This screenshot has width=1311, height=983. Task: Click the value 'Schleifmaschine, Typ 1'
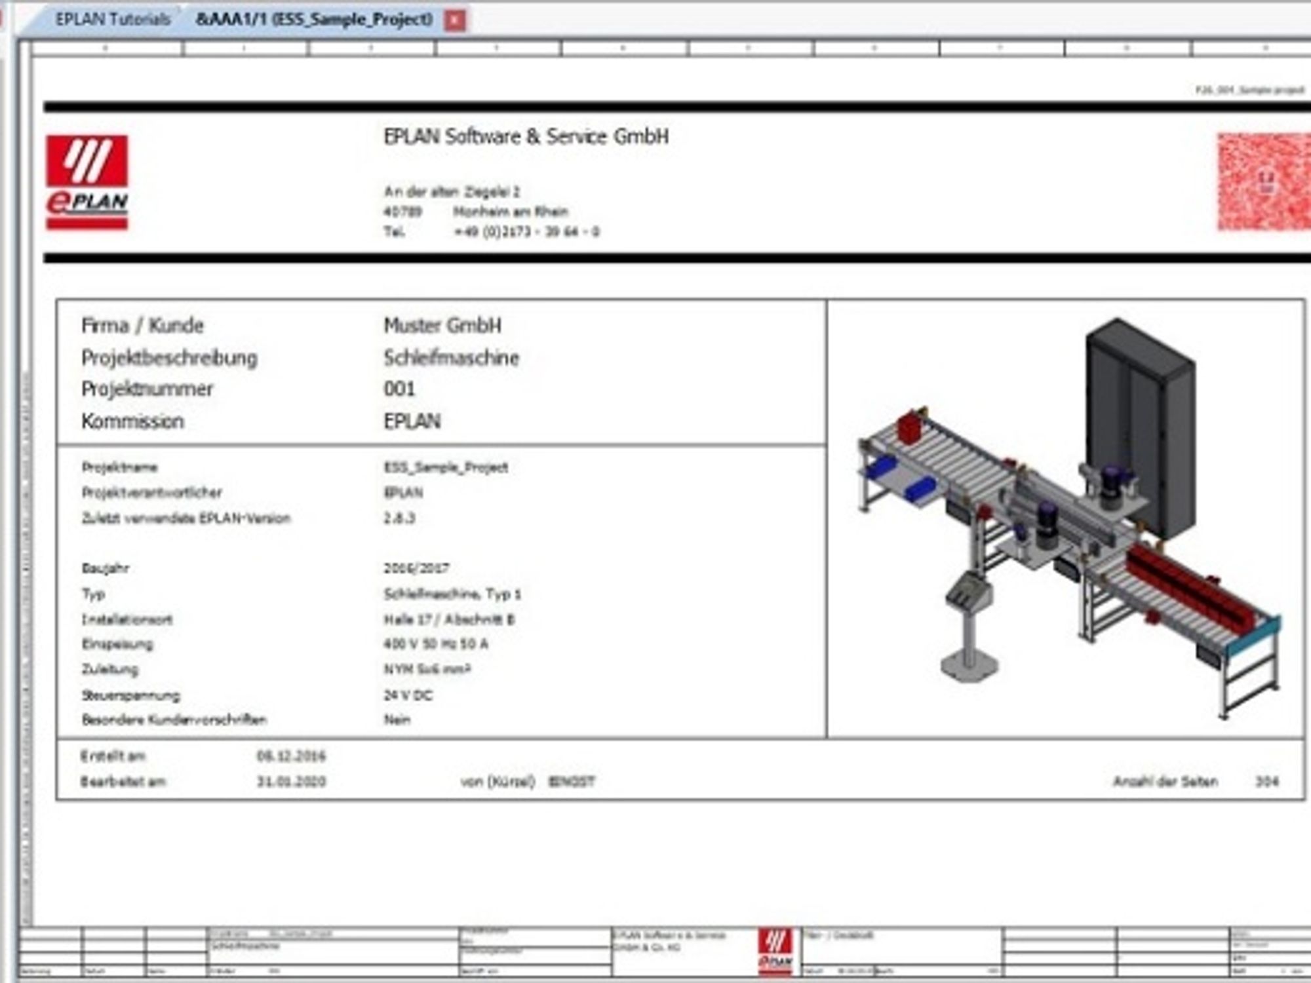(452, 594)
